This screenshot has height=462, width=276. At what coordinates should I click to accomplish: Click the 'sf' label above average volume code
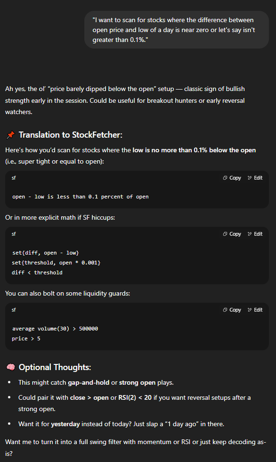(x=14, y=310)
